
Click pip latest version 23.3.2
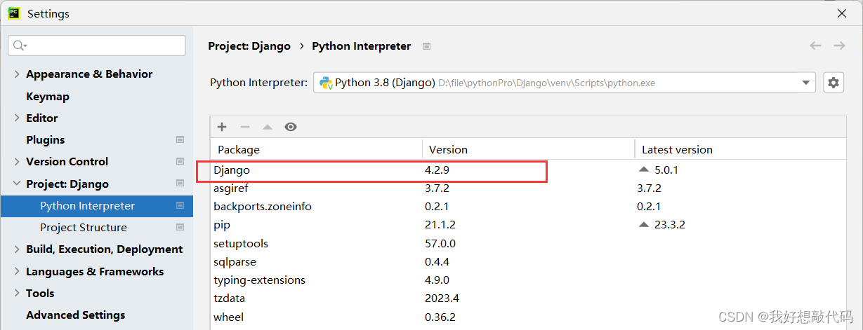[669, 225]
